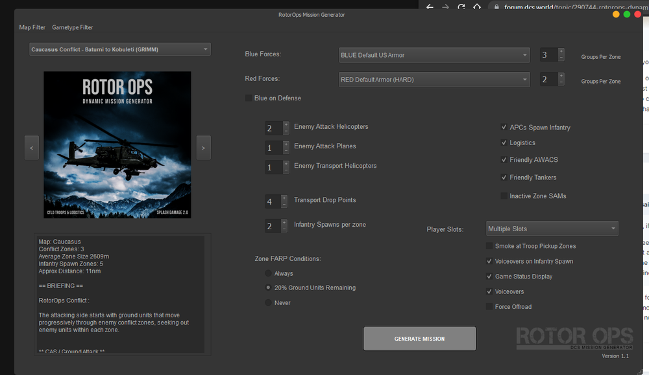Select 20% Ground Units Remaining option
The width and height of the screenshot is (649, 375).
point(268,288)
